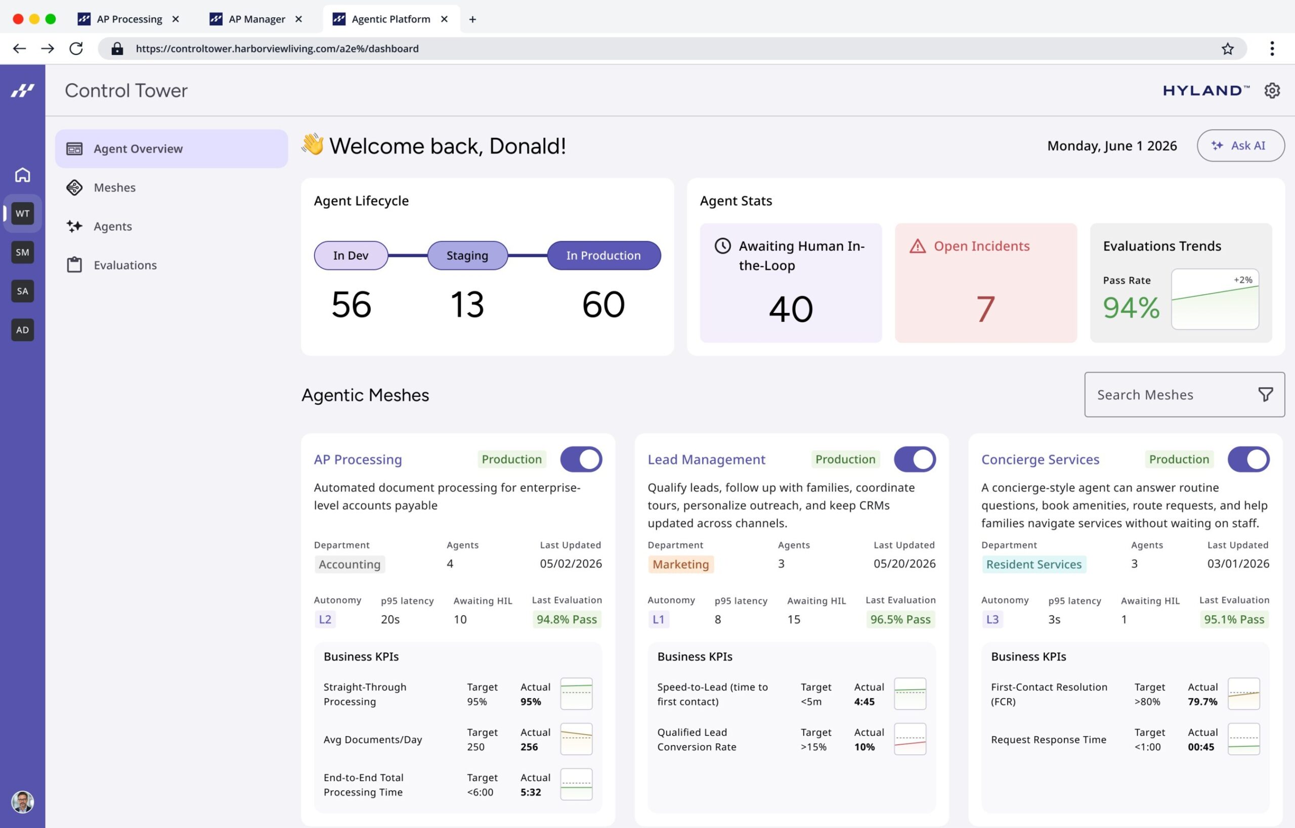1295x828 pixels.
Task: Switch to the AD workspace badge
Action: [23, 330]
